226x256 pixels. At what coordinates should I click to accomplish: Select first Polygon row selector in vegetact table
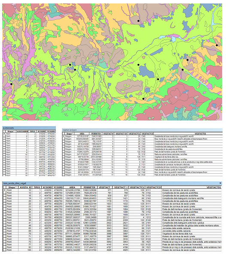tap(64, 136)
